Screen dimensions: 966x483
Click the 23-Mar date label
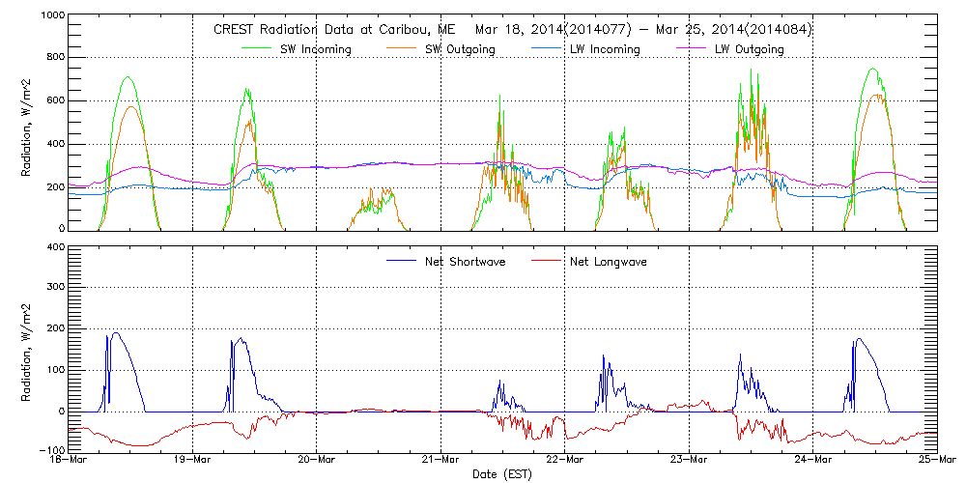point(689,460)
